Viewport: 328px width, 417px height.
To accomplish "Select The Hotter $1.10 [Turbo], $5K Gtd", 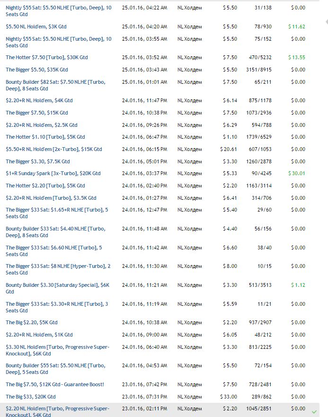I will click(45, 137).
